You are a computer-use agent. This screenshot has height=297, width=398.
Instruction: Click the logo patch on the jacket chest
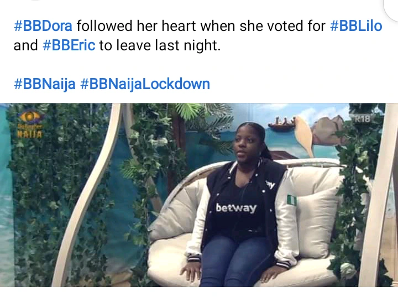click(271, 184)
